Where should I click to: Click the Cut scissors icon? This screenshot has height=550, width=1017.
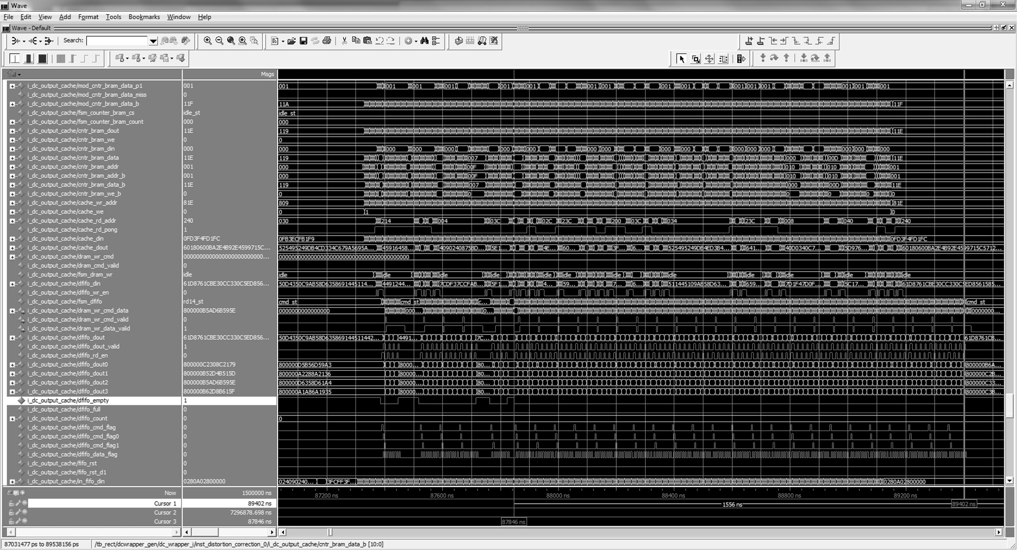(x=344, y=41)
